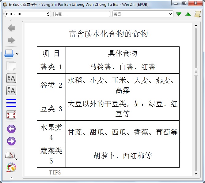Click the scrollbar up arrow
The image size is (205, 183).
[196, 26]
